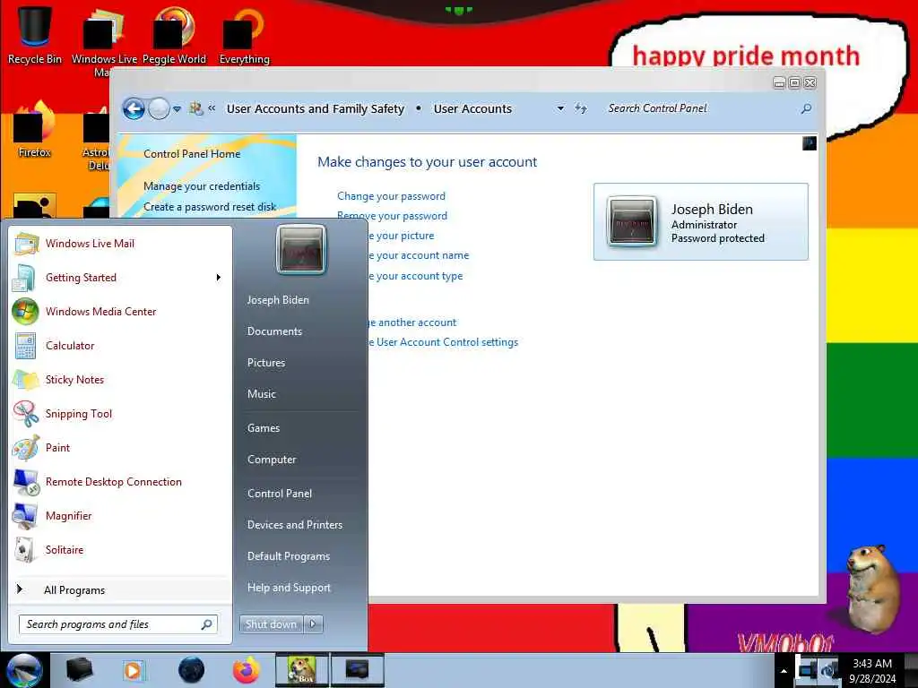Viewport: 918px width, 688px height.
Task: Open the media player taskbar icon
Action: [133, 670]
